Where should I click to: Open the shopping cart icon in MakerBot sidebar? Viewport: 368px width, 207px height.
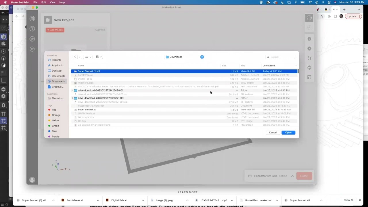32,39
